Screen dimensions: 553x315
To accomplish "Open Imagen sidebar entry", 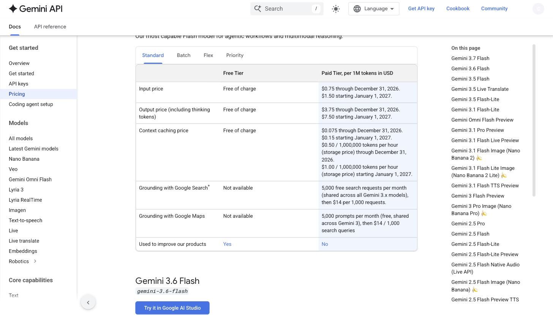I will pyautogui.click(x=17, y=210).
